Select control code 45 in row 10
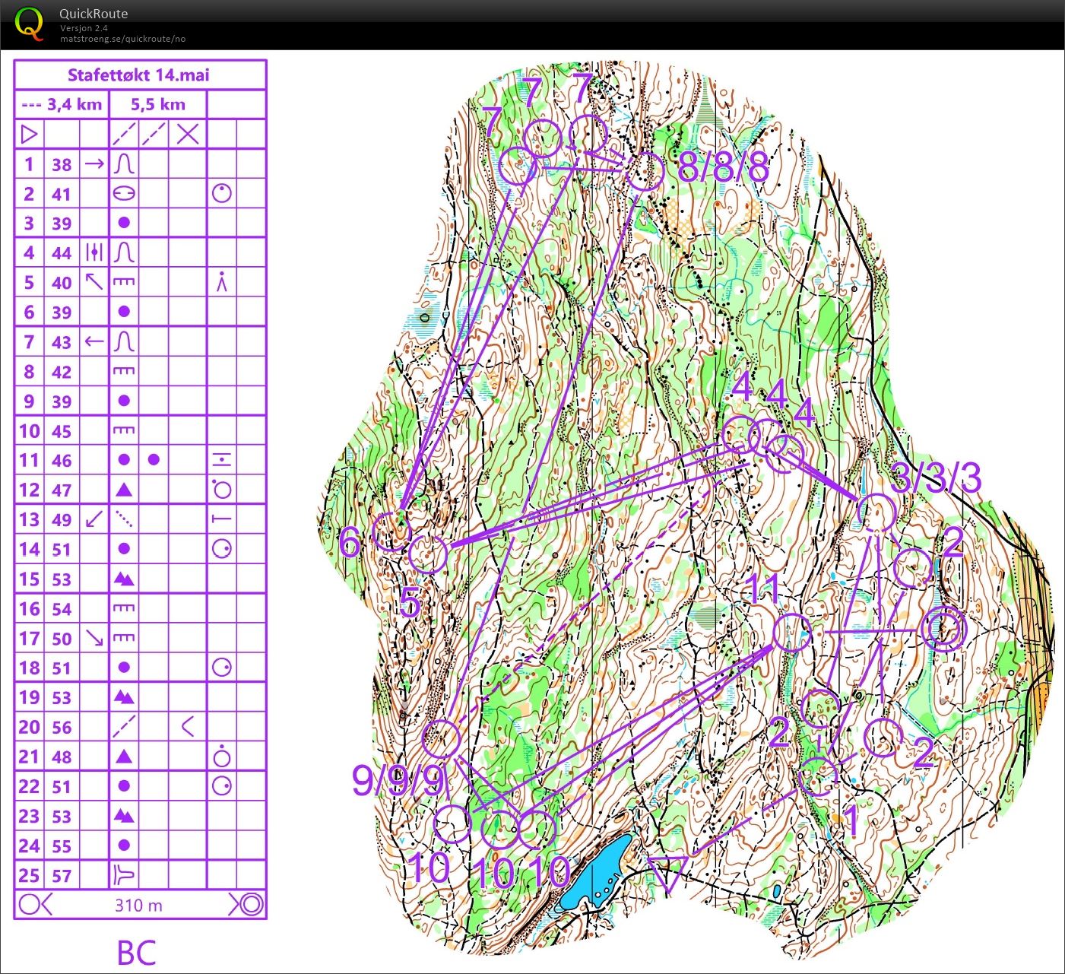The height and width of the screenshot is (974, 1065). (x=62, y=431)
